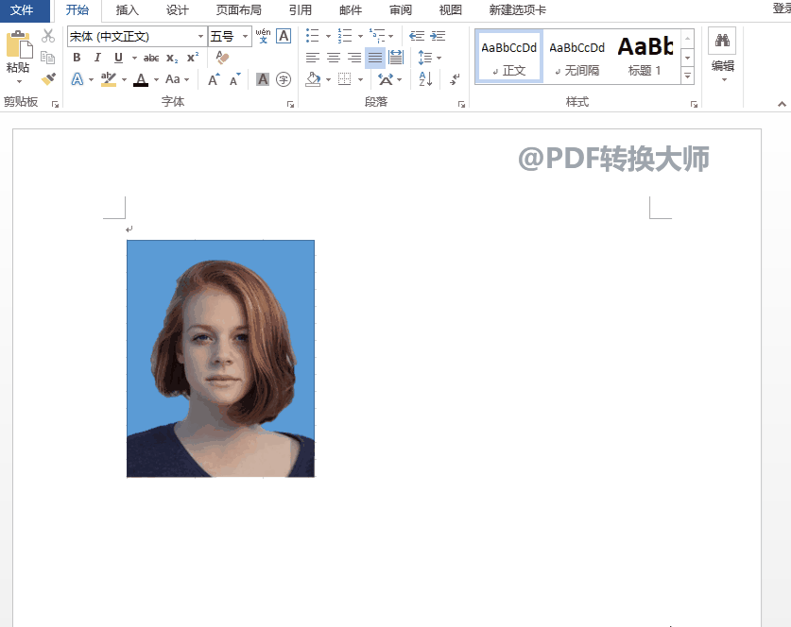The height and width of the screenshot is (627, 791).
Task: Shrink font size icon
Action: click(x=235, y=79)
